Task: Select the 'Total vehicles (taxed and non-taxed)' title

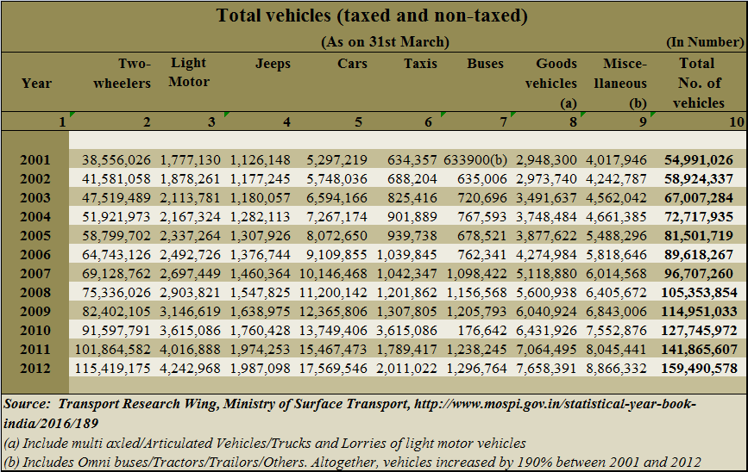Action: pos(372,16)
